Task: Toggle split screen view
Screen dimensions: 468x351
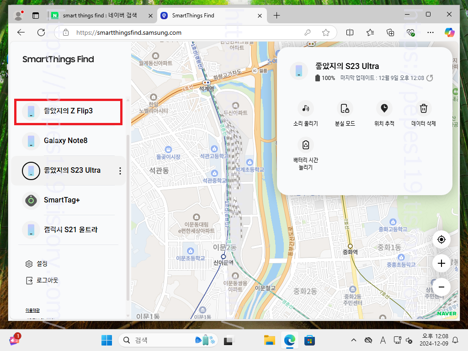Action: pyautogui.click(x=350, y=32)
